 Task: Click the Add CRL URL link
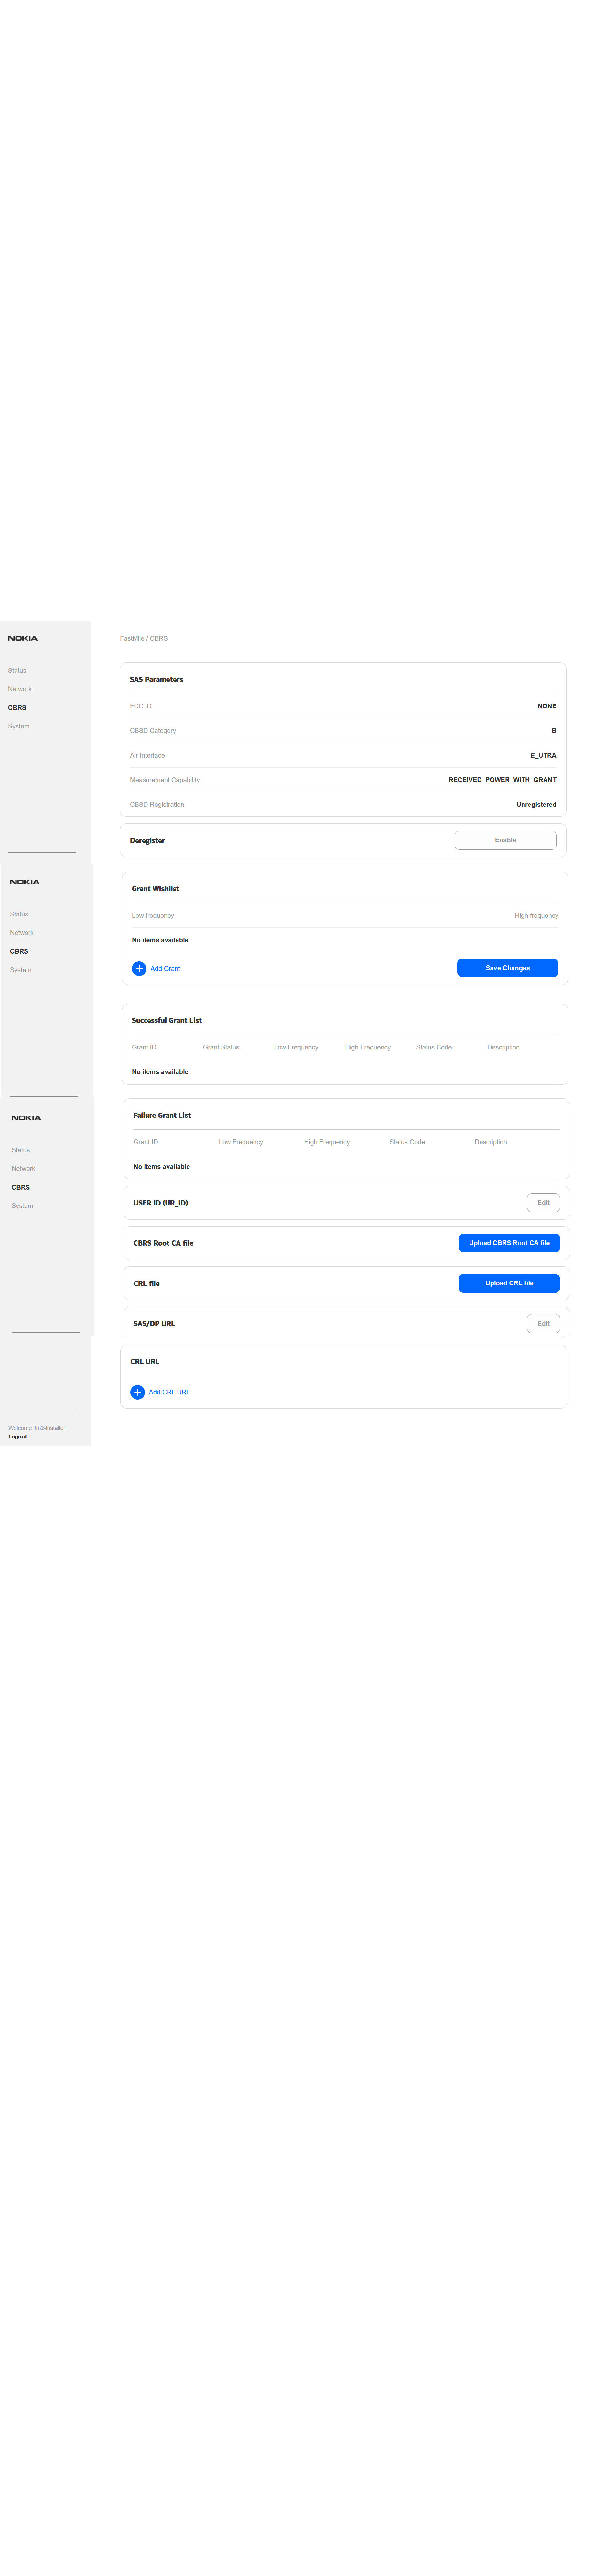pyautogui.click(x=169, y=1392)
